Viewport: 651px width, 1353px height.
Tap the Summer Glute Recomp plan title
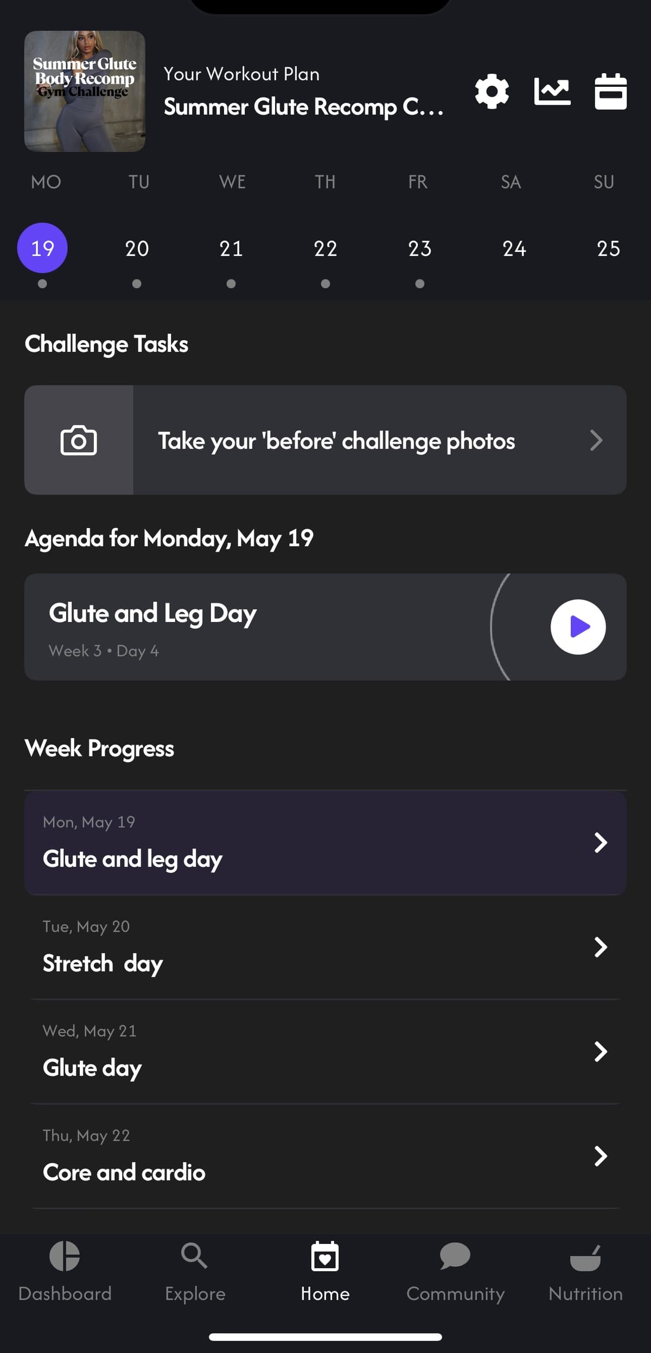[304, 107]
